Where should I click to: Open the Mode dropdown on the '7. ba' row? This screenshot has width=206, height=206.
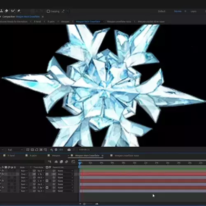pyautogui.click(x=24, y=187)
